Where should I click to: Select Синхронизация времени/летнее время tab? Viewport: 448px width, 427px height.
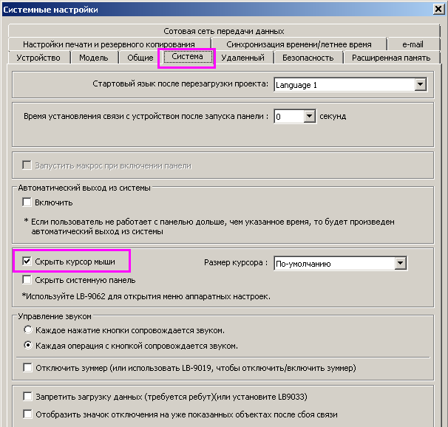(299, 44)
